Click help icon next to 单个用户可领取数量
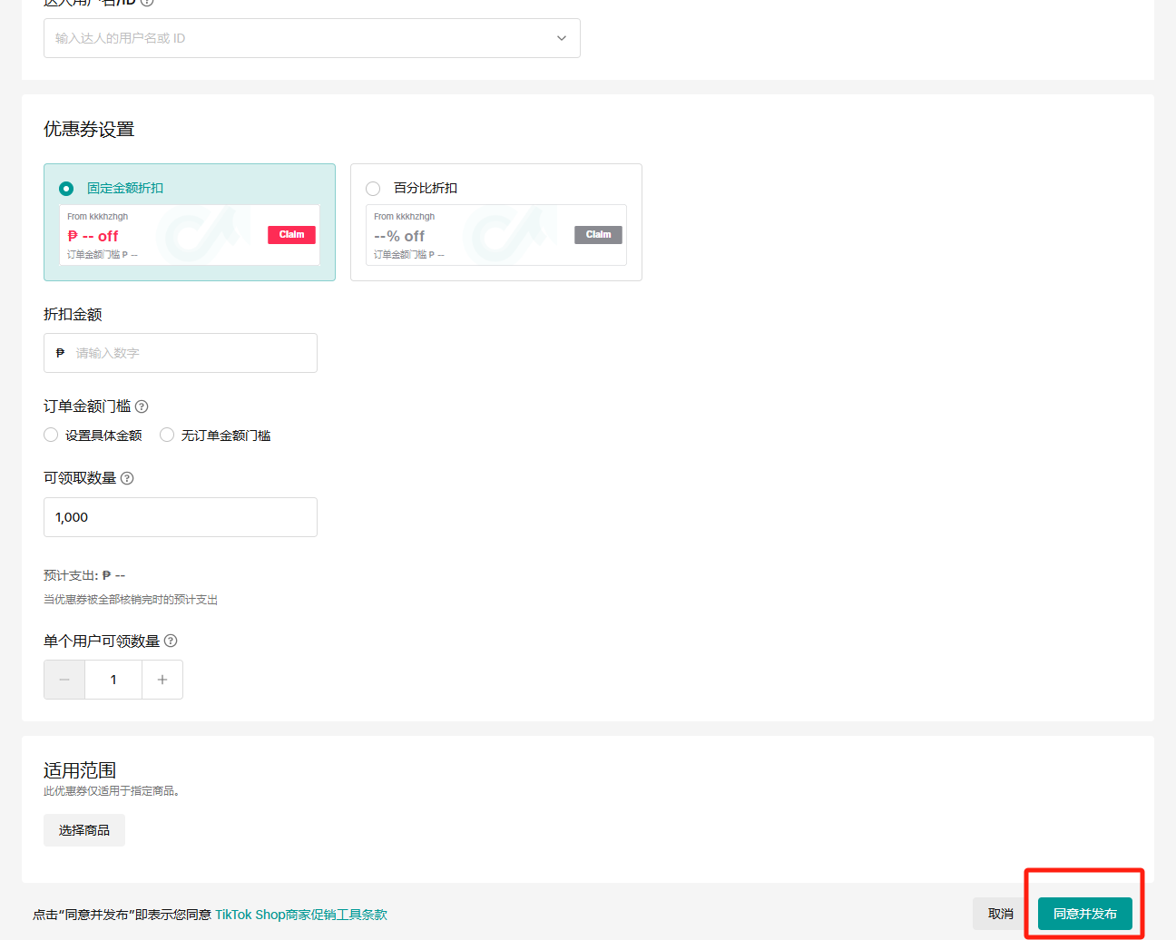 click(x=171, y=641)
